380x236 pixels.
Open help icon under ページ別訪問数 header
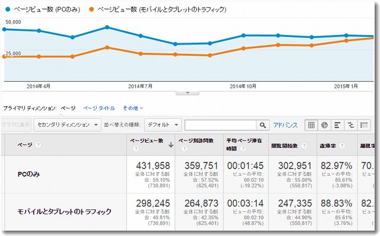(184, 149)
